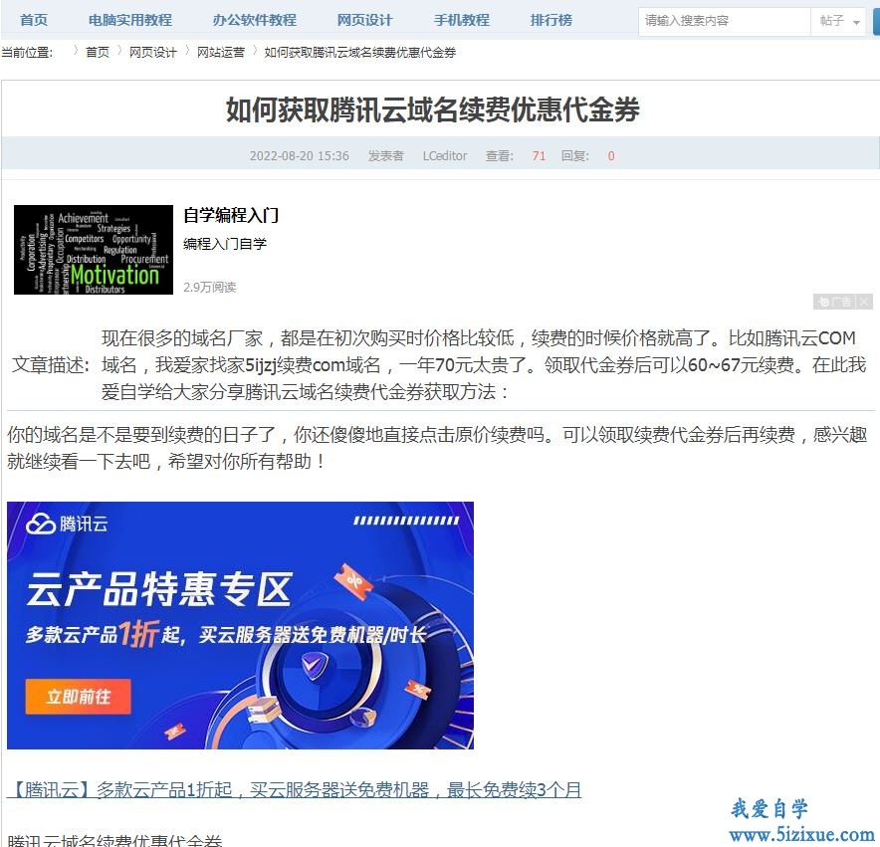Click the article heading 如何获取腾讯云域名续费优惠代金券
The height and width of the screenshot is (847, 880).
pos(433,108)
